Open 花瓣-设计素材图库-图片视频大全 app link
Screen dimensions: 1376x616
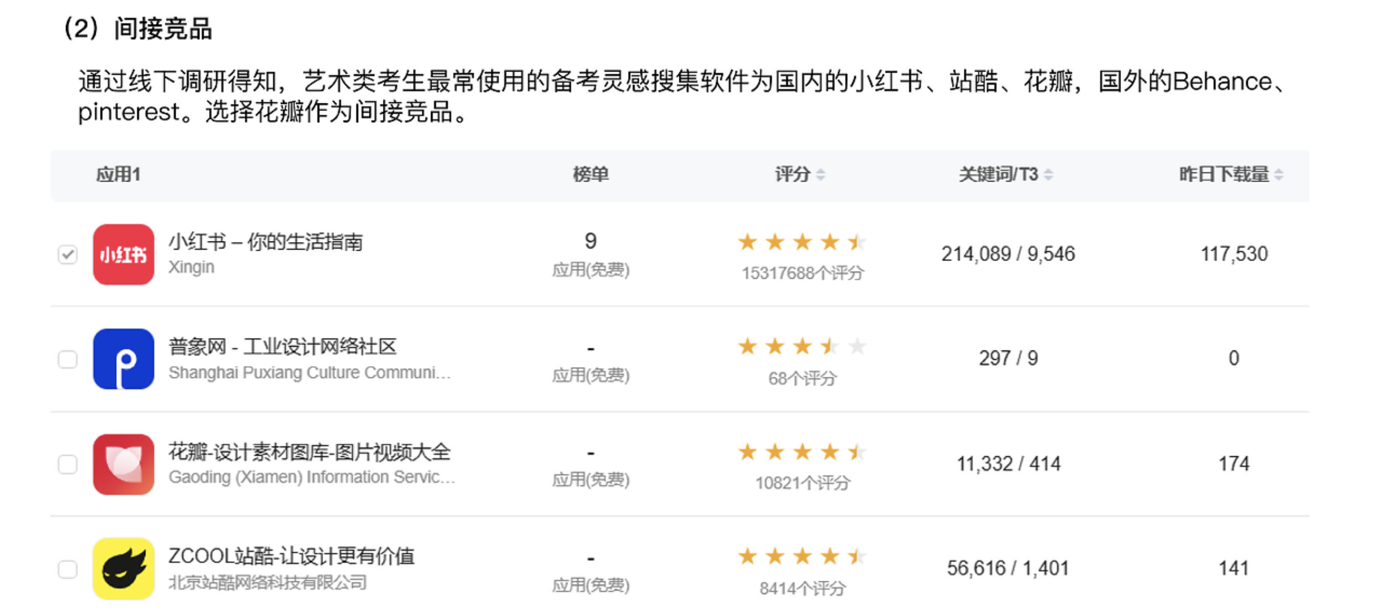pyautogui.click(x=309, y=452)
